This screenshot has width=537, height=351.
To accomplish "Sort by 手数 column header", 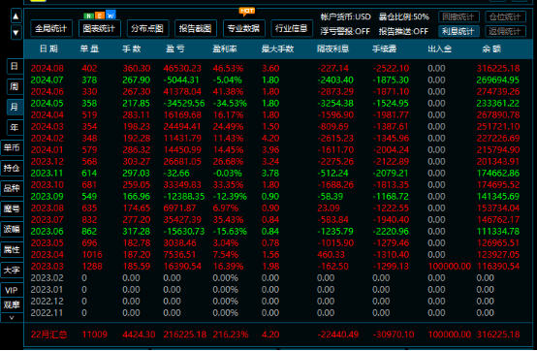I will click(132, 49).
